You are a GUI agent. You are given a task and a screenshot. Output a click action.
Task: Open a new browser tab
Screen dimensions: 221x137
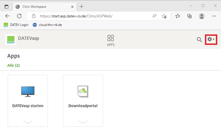point(81,6)
